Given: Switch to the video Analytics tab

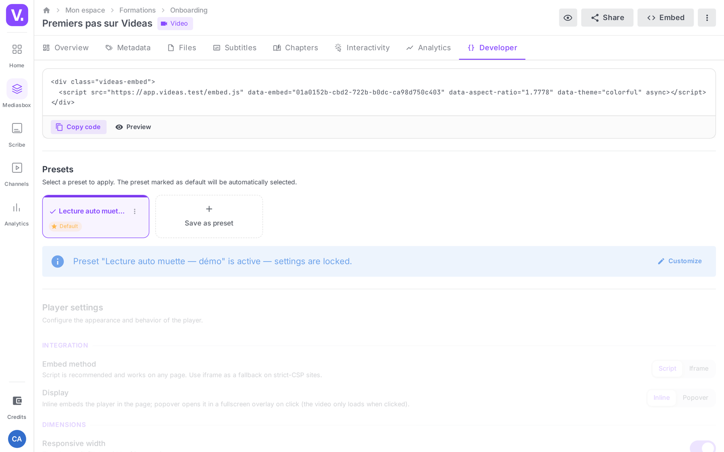Looking at the screenshot, I should click(x=429, y=47).
